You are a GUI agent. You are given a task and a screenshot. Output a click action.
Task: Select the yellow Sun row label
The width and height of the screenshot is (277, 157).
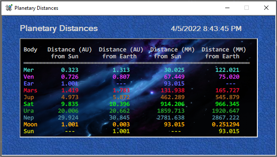click(x=29, y=131)
